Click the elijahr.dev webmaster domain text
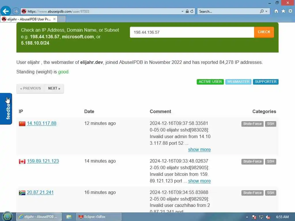295x221 pixels. (91, 62)
